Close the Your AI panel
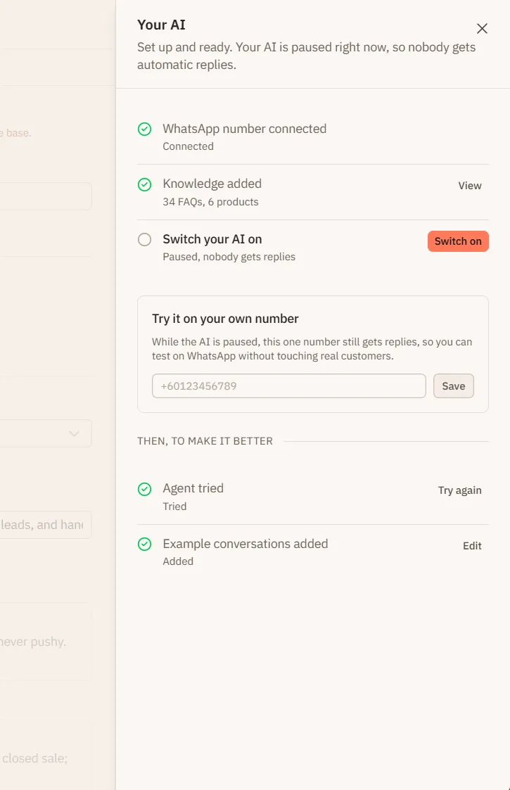This screenshot has height=790, width=510. pos(482,29)
